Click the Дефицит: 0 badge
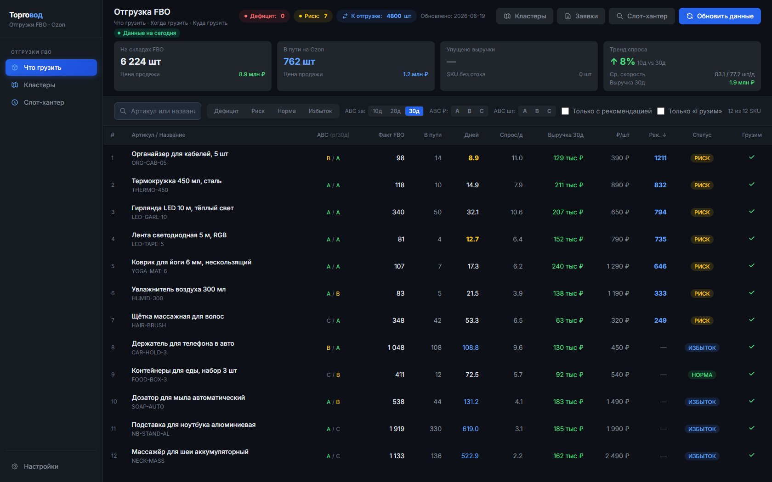Screen dimensions: 772x482 (x=264, y=16)
